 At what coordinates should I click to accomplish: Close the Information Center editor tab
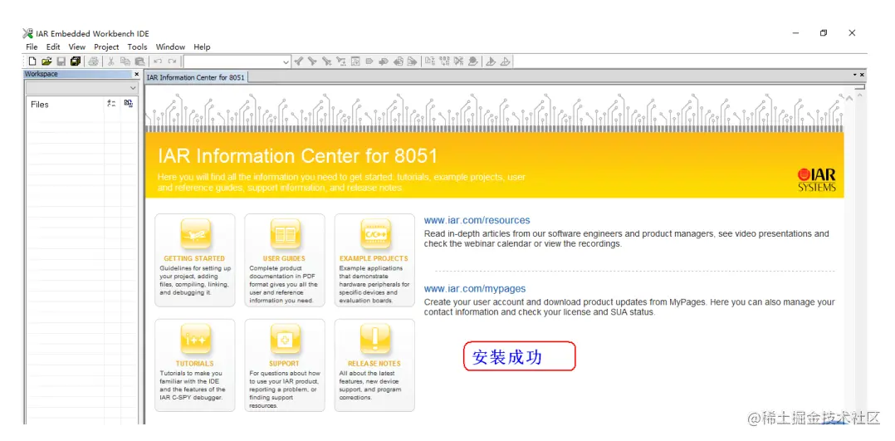coord(862,75)
